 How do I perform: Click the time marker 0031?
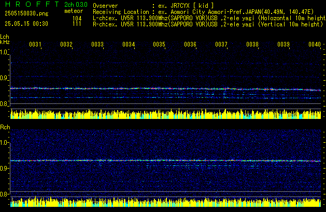point(35,44)
